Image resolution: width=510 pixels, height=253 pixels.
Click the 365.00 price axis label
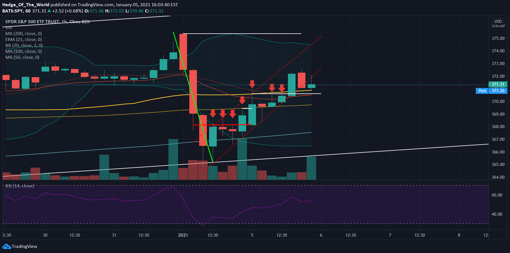[x=498, y=165]
